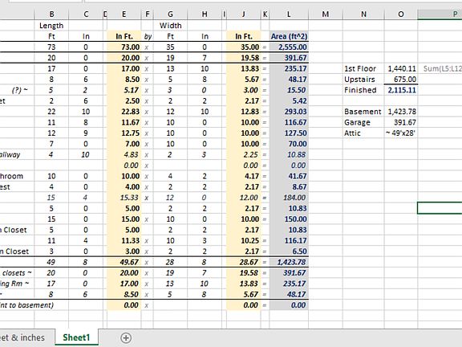The height and width of the screenshot is (347, 462).
Task: Click the 'Finished' label cell
Action: pyautogui.click(x=363, y=90)
